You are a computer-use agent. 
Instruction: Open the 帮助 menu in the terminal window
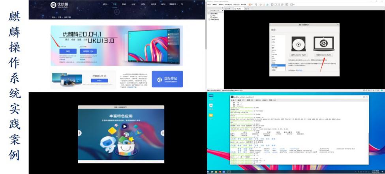coord(272,100)
